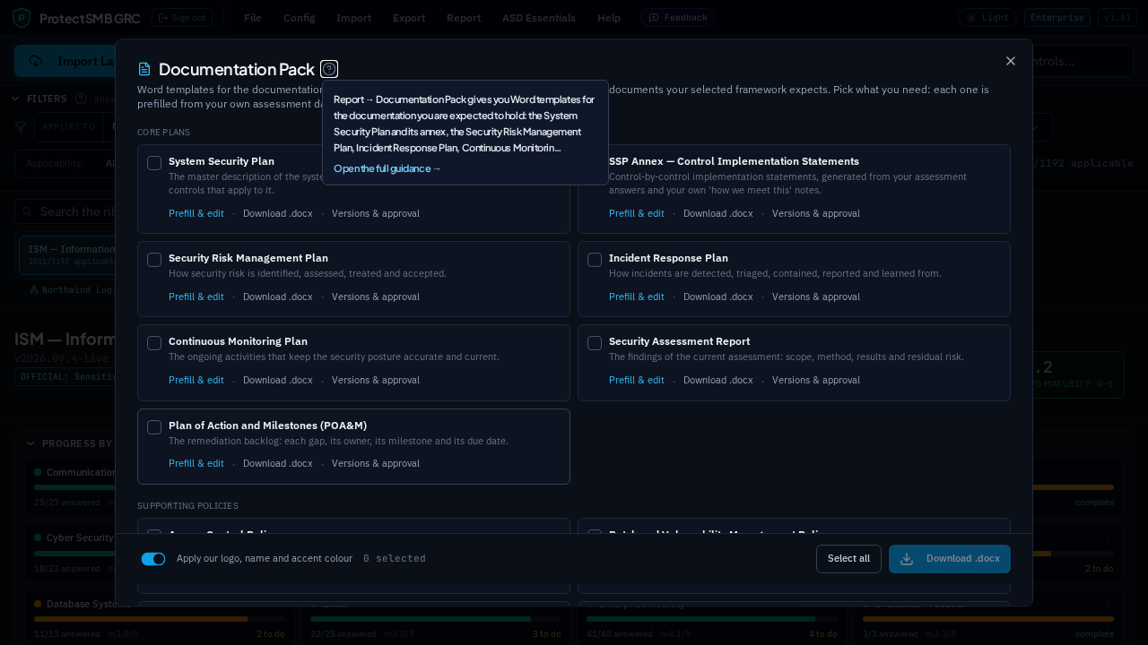Click the "0 selected" count text
This screenshot has width=1148, height=645.
[x=395, y=559]
